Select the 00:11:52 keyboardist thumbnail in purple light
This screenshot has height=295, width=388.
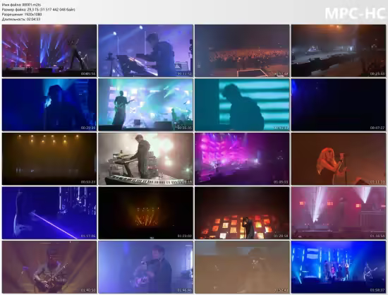145,51
